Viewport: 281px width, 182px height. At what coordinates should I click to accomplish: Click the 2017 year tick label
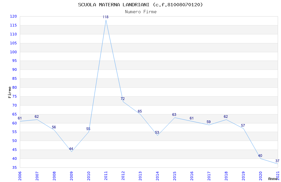point(209,176)
